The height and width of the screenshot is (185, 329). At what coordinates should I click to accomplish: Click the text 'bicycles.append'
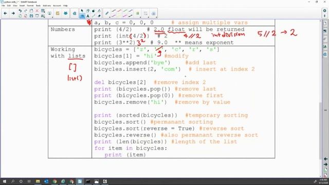(120, 63)
